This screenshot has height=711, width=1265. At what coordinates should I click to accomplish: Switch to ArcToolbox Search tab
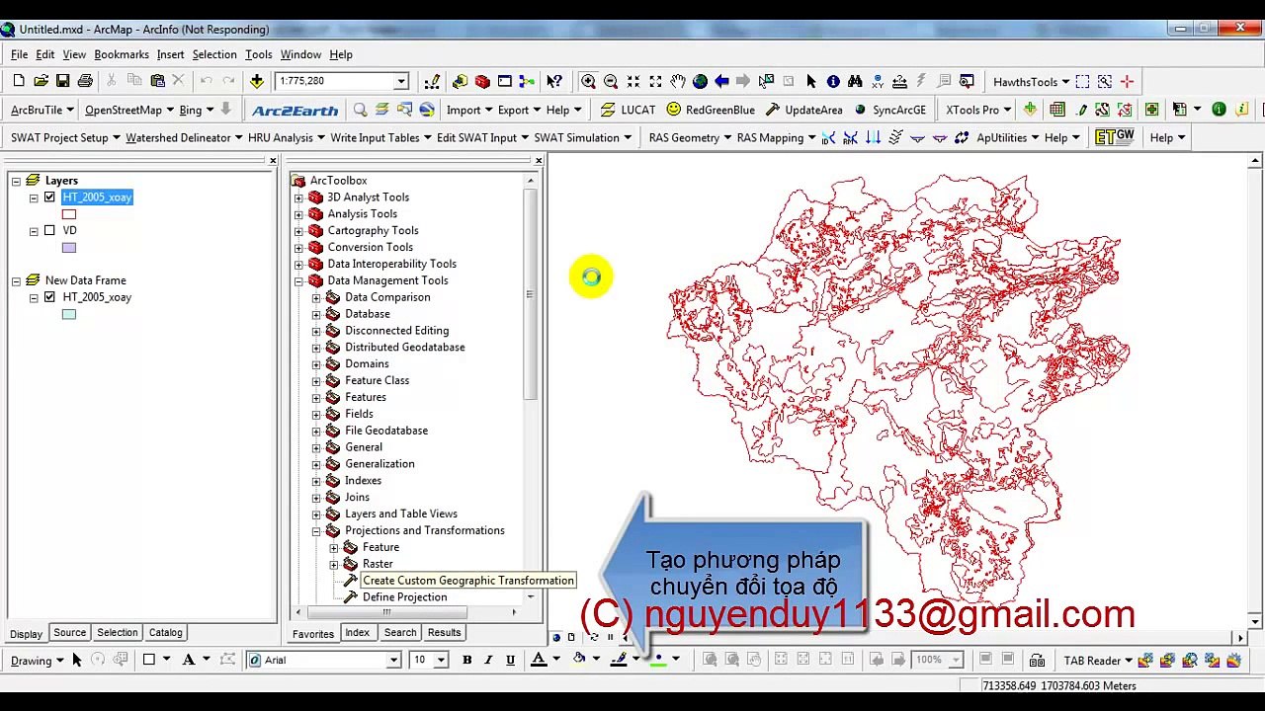click(400, 633)
